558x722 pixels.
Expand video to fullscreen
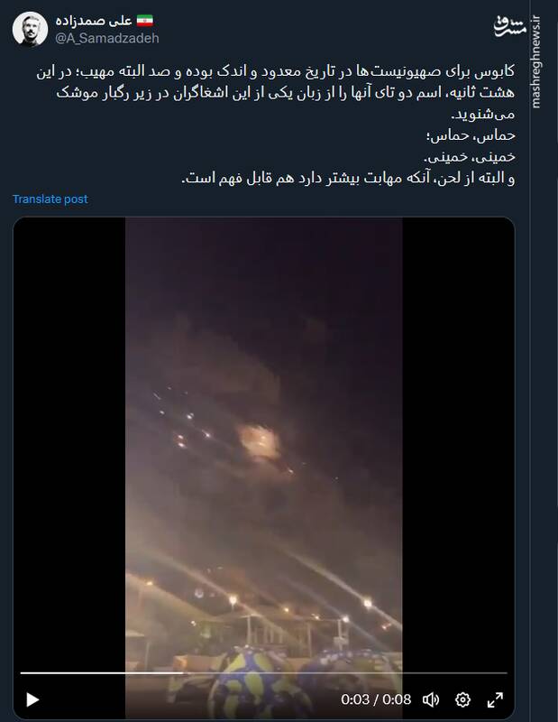pyautogui.click(x=495, y=700)
